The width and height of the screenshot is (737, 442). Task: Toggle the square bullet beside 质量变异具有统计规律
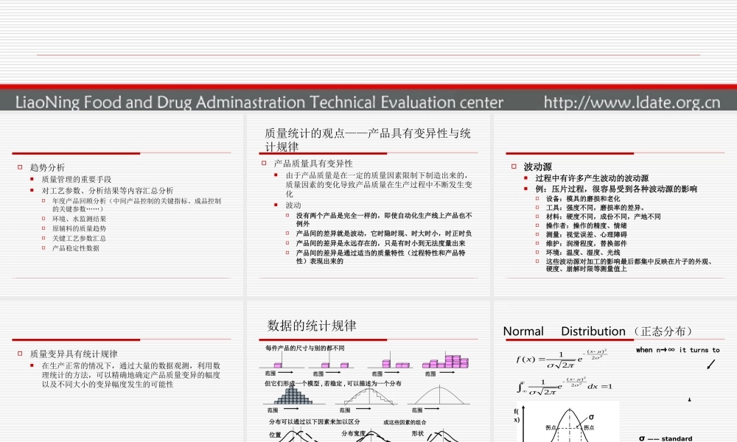(19, 353)
